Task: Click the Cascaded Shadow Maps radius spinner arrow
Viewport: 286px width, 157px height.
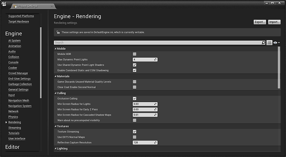Action: [x=155, y=115]
